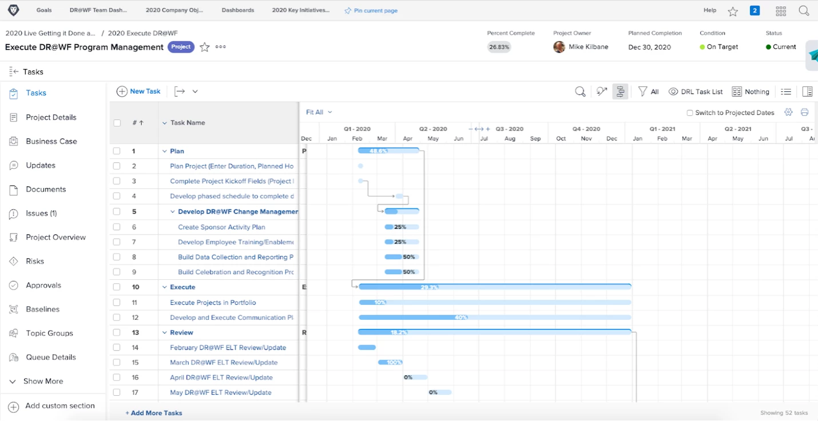This screenshot has width=818, height=422.
Task: Check the select-all tasks header checkbox
Action: point(117,123)
